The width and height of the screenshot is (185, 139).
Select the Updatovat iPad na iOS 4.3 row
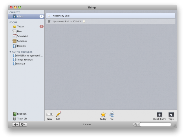pos(111,21)
